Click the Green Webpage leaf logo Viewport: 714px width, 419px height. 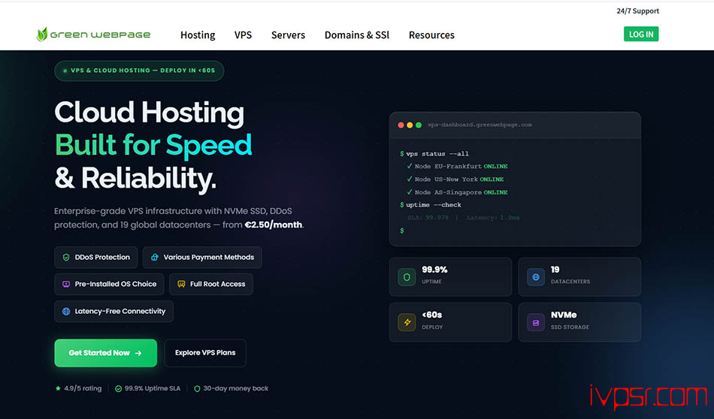click(x=43, y=35)
